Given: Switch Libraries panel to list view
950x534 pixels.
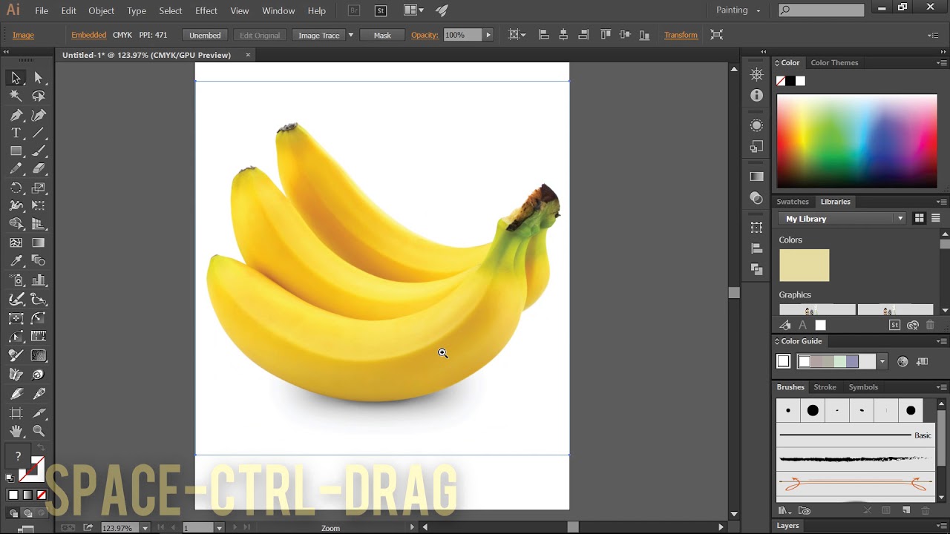Looking at the screenshot, I should click(935, 218).
